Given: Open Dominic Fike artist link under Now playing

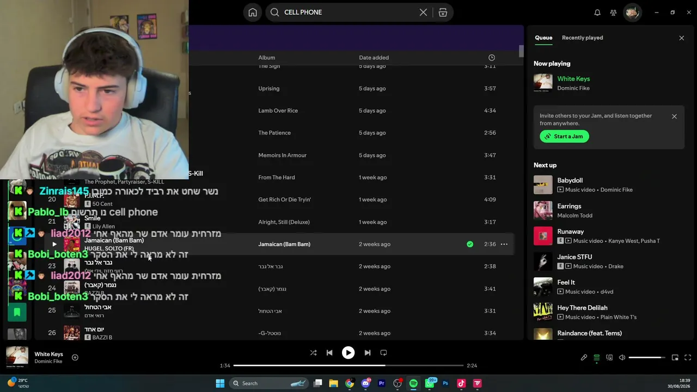Looking at the screenshot, I should tap(573, 88).
